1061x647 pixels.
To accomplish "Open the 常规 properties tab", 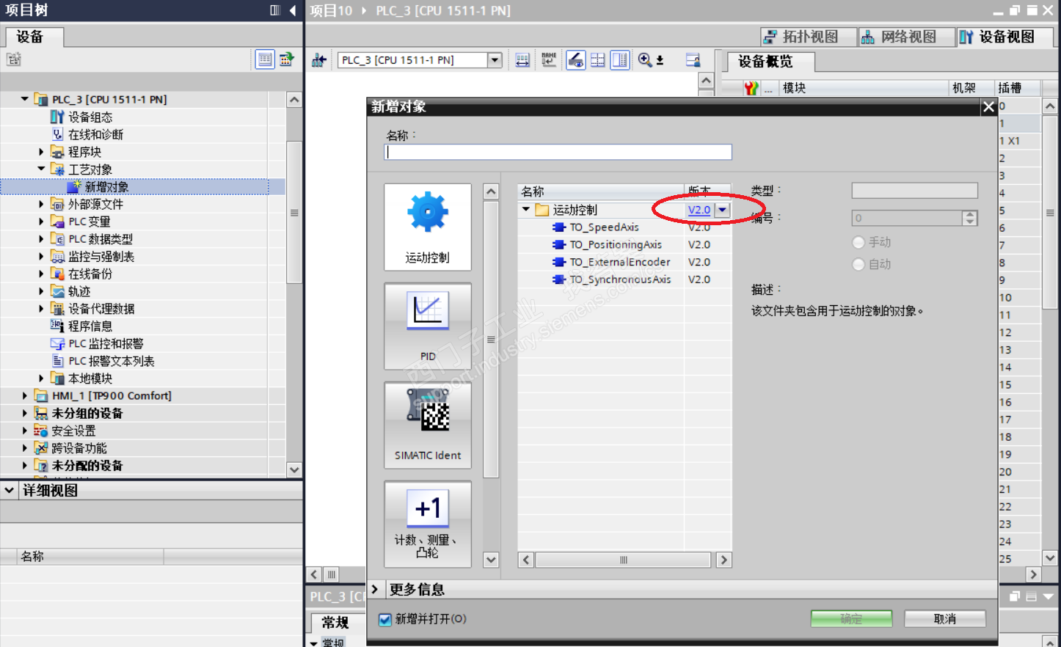I will 335,622.
